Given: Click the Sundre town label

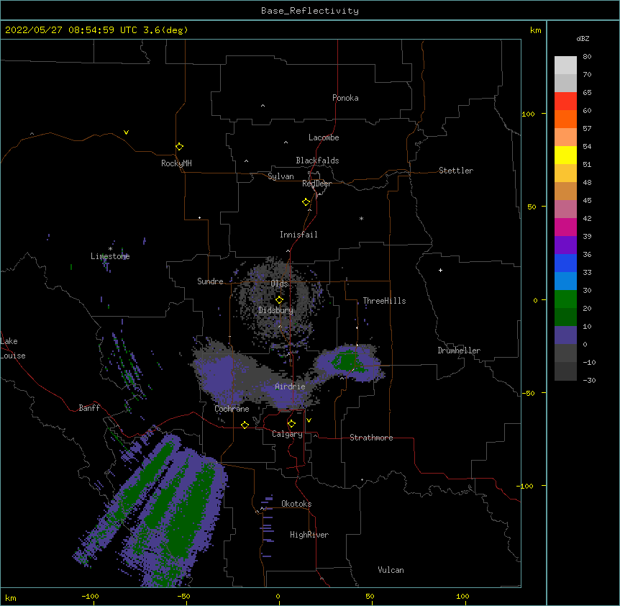Looking at the screenshot, I should coord(210,281).
